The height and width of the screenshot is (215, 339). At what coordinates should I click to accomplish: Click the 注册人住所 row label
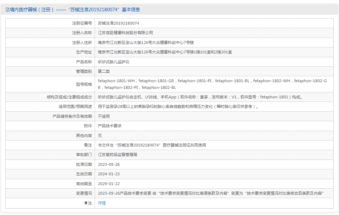coord(82,43)
